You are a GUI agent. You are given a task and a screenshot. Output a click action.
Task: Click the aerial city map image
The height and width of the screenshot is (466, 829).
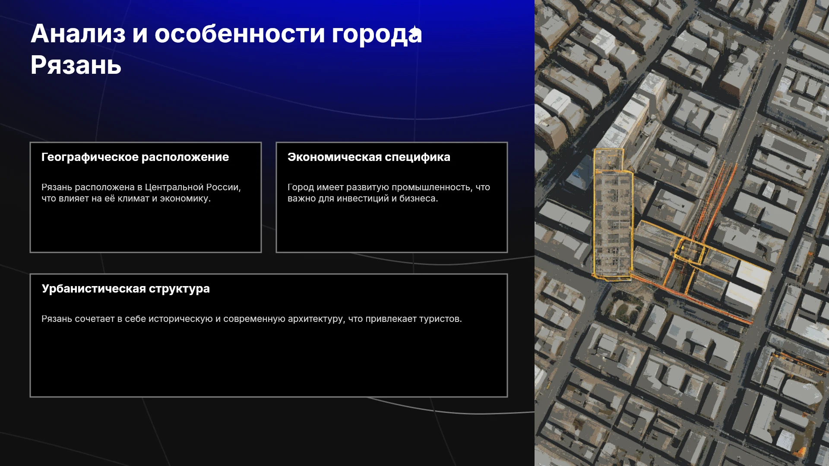pyautogui.click(x=682, y=233)
